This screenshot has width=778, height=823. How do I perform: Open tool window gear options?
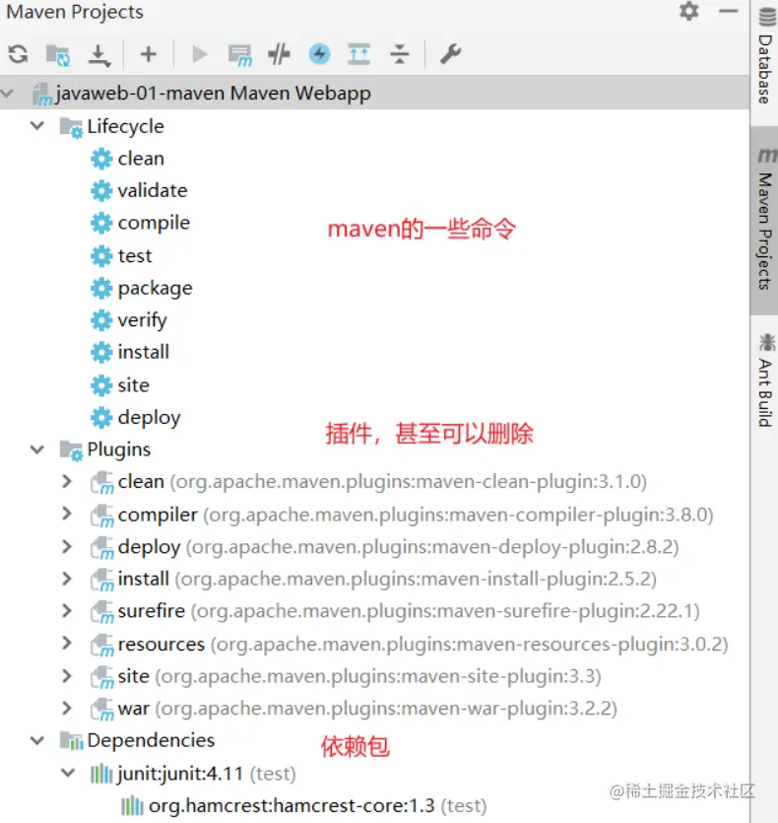[x=688, y=11]
